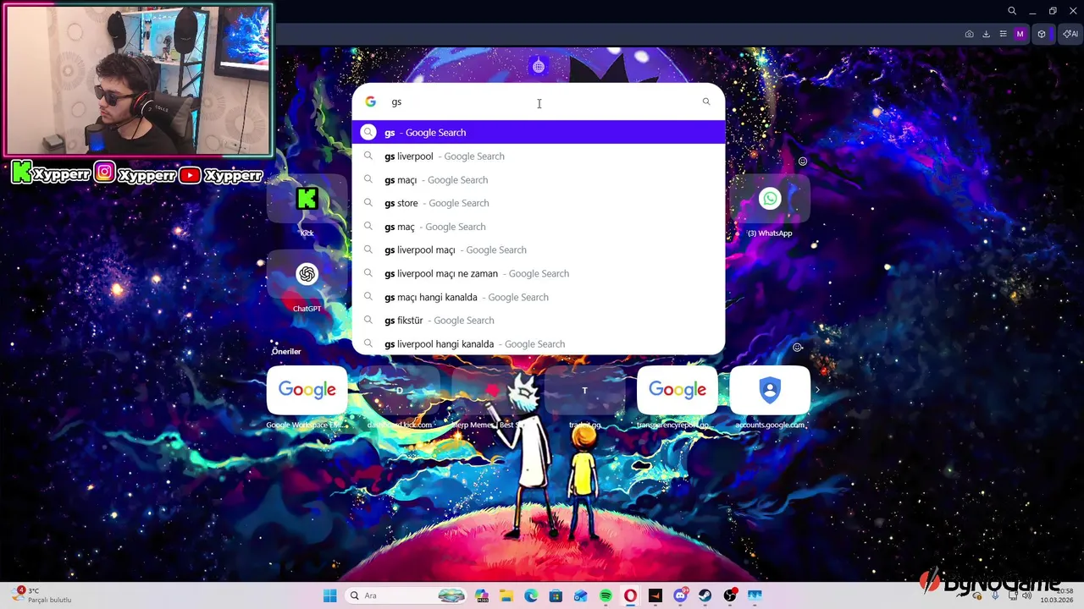1084x609 pixels.
Task: Open Microsoft 365 Copilot from taskbar
Action: (482, 595)
